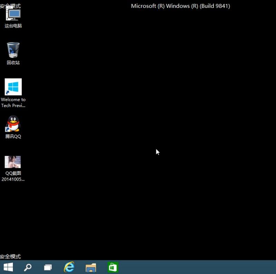Click the 回收站 text label

tap(13, 63)
